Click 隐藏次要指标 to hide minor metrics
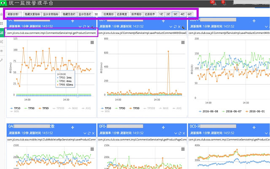The height and width of the screenshot is (169, 270). [x=32, y=14]
